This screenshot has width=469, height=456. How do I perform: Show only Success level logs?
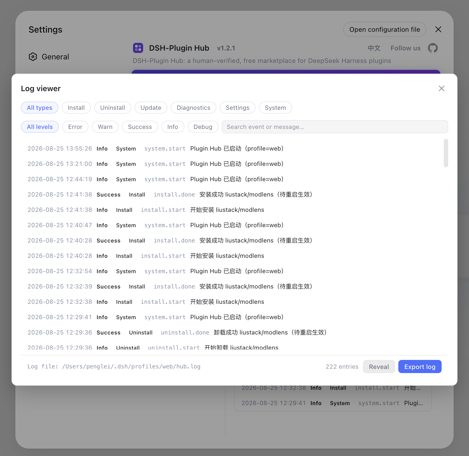click(x=140, y=127)
